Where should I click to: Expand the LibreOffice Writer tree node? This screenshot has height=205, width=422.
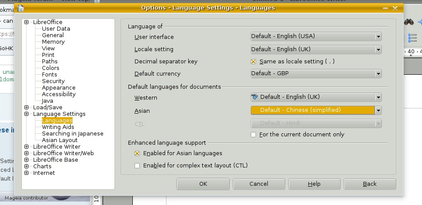click(x=26, y=147)
